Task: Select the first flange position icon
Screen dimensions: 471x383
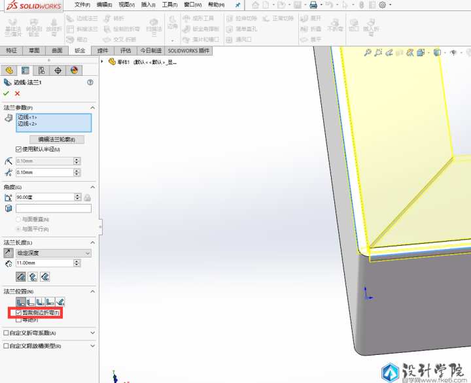Action: (x=20, y=302)
